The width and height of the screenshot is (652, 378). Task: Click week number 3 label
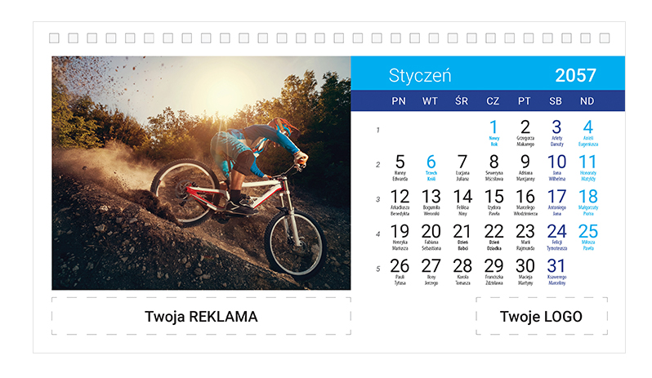pyautogui.click(x=378, y=199)
